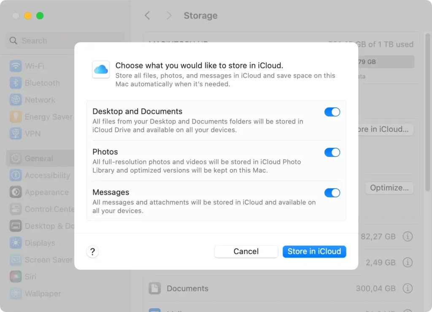Select General in the sidebar

[x=38, y=159]
